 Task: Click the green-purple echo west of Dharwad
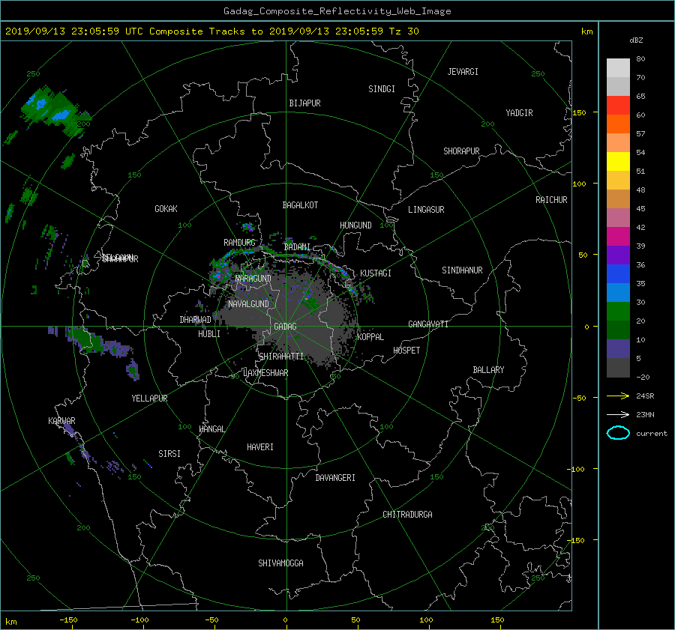click(x=97, y=342)
